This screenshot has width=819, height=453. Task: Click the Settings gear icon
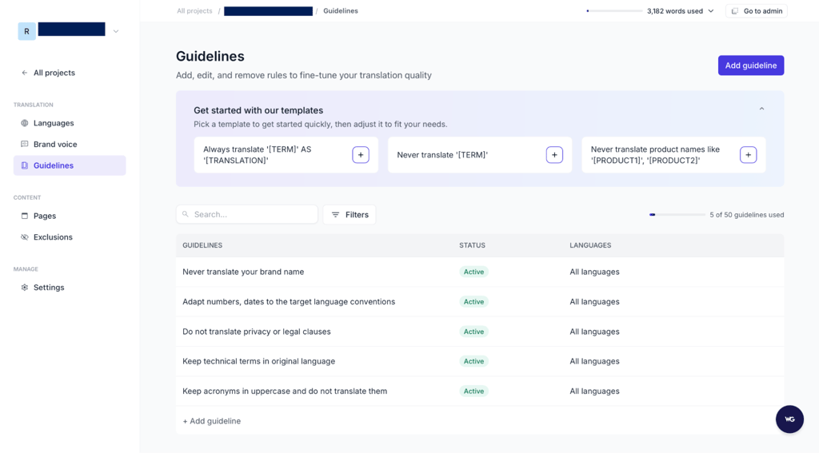(x=25, y=288)
